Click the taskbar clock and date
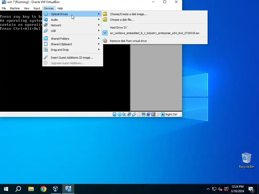This screenshot has height=194, width=259. coord(237,189)
